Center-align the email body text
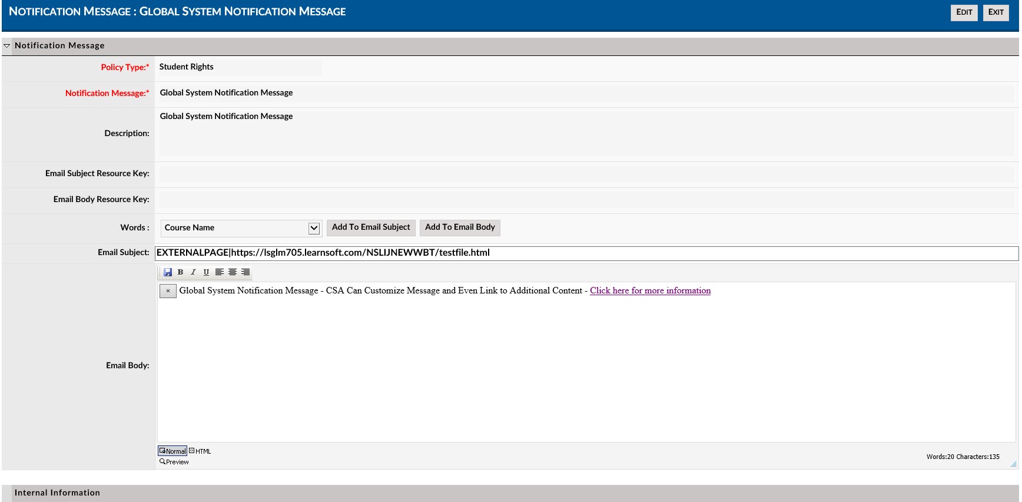The width and height of the screenshot is (1022, 502). coord(233,272)
